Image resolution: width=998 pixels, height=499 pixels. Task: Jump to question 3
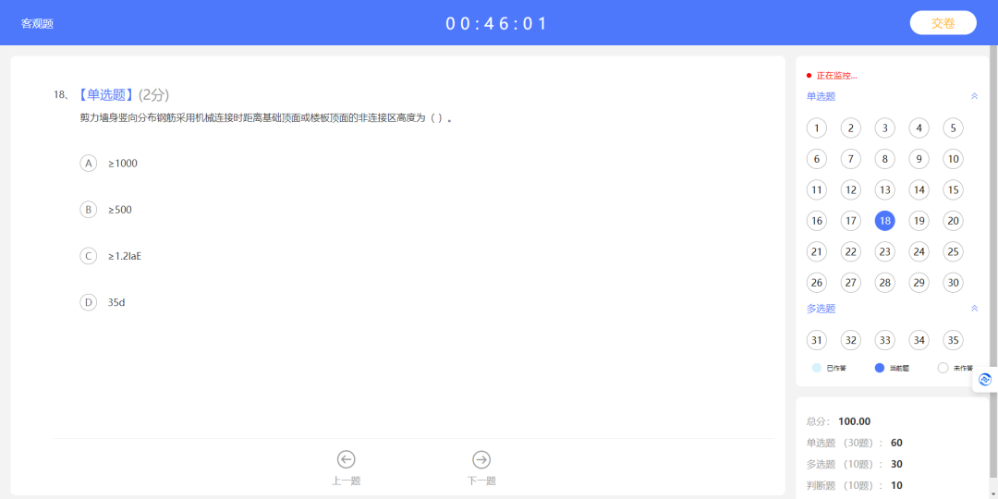pos(884,128)
